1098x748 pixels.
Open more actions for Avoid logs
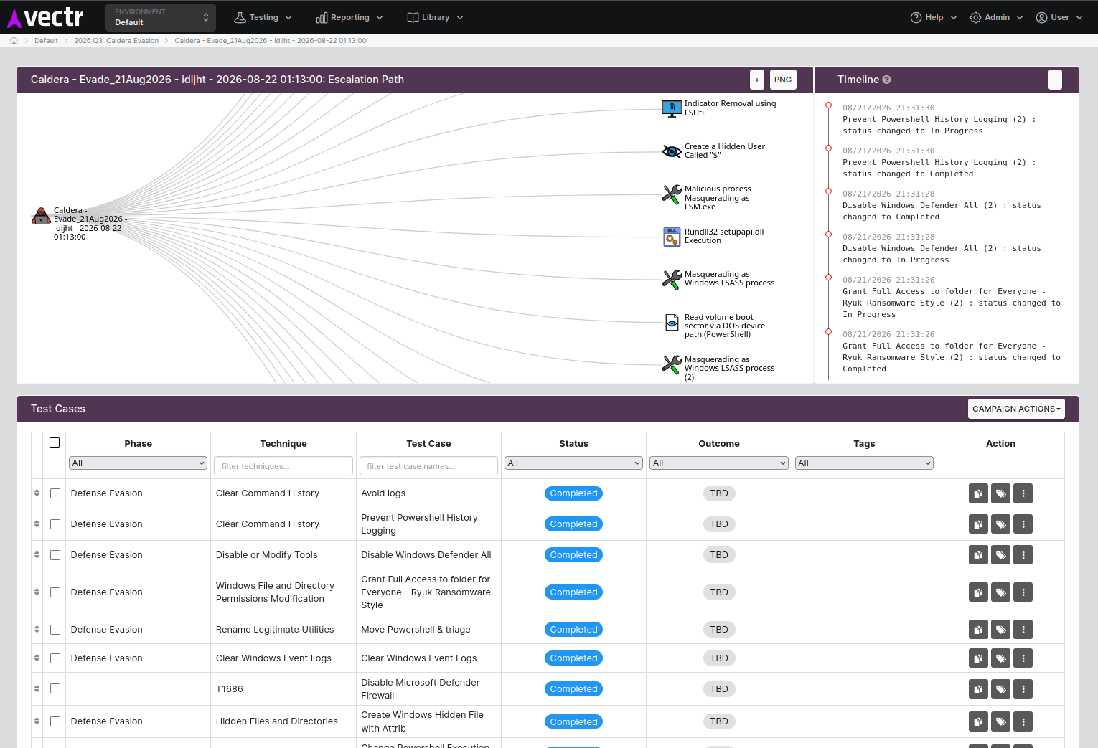pos(1023,493)
